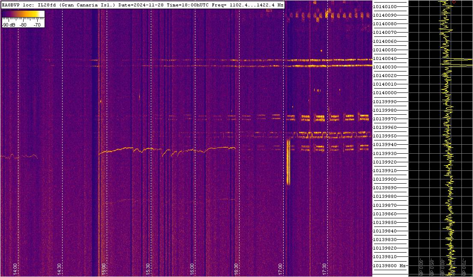Click the 10139940 frequency scale label
This screenshot has height=277, width=473.
pos(385,145)
